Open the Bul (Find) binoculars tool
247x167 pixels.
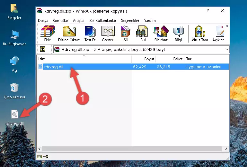[x=143, y=34]
